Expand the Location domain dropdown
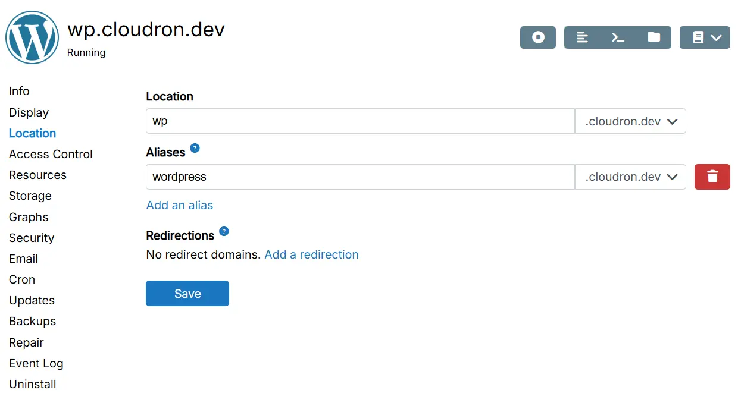 [630, 121]
